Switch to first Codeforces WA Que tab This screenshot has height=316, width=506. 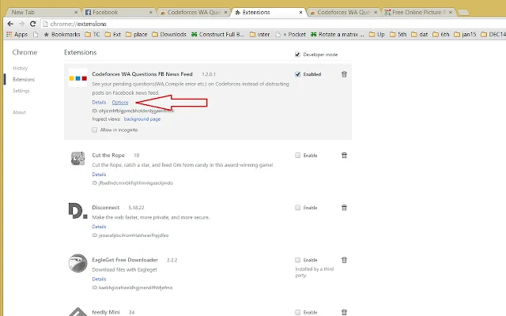(x=194, y=13)
